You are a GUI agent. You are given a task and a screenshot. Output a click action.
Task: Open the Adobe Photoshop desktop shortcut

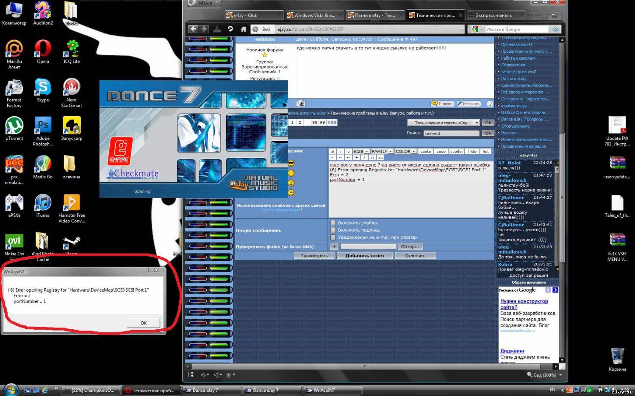(43, 131)
